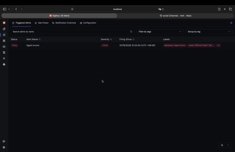The width and height of the screenshot is (235, 152).
Task: Open the Filter by tags dropdown
Action: pyautogui.click(x=160, y=32)
